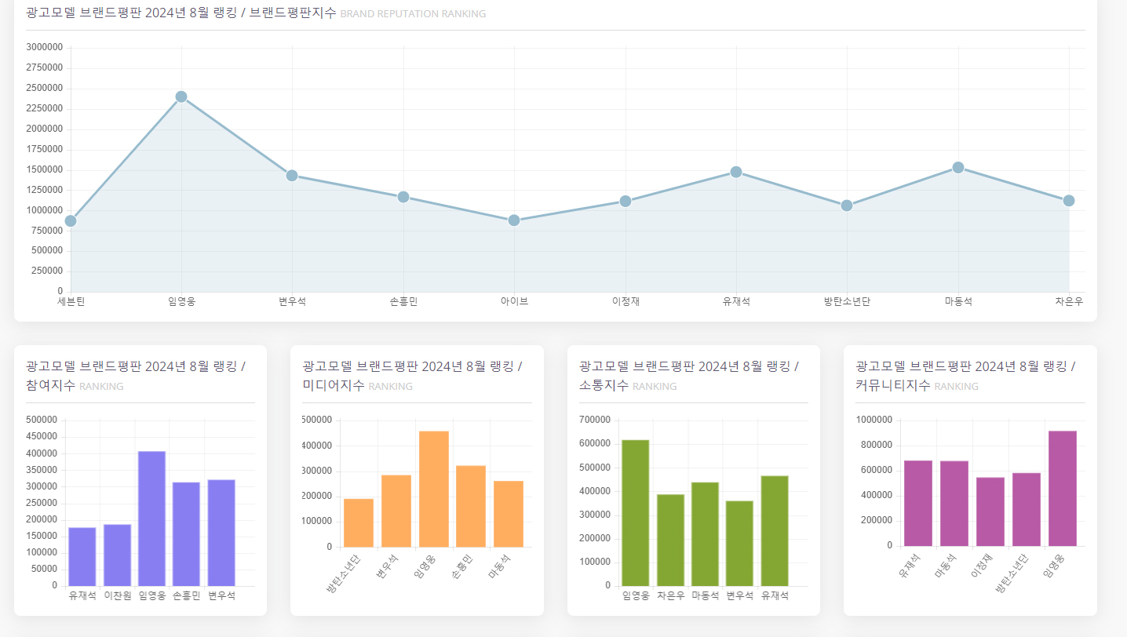Select the magenta 이정재 bar in 커뮤니티지수 chart
Image resolution: width=1127 pixels, height=637 pixels.
click(x=990, y=511)
